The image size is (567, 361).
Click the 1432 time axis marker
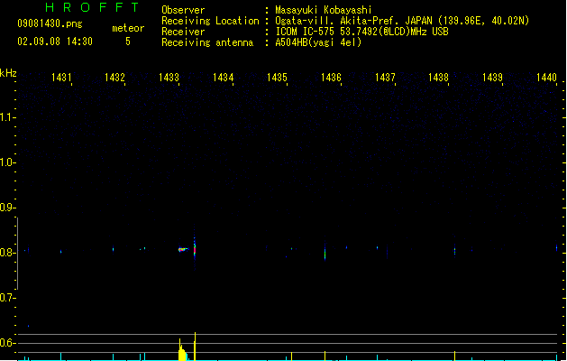tap(114, 77)
